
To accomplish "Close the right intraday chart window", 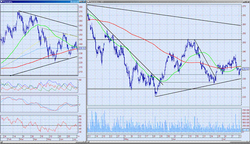I will pyautogui.click(x=248, y=2).
